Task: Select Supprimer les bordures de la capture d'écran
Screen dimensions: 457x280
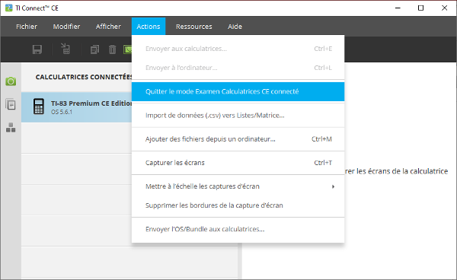Action: [238, 205]
